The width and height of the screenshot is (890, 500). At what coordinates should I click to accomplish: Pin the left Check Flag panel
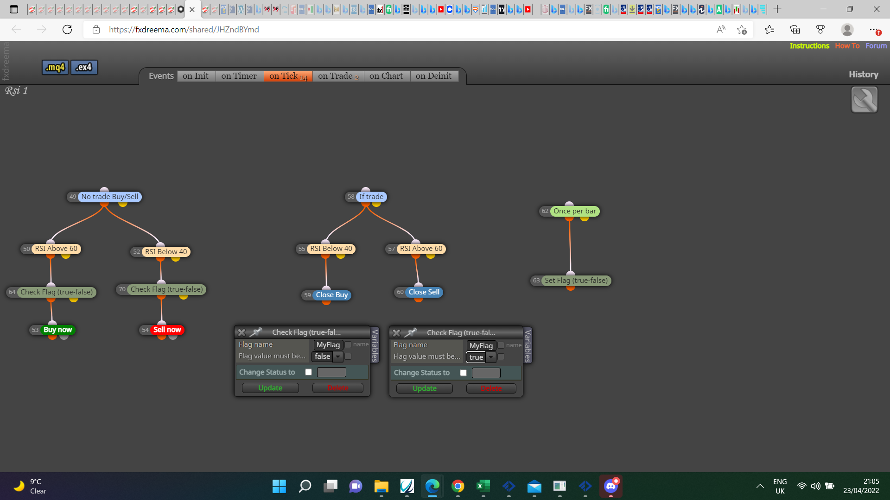(256, 332)
